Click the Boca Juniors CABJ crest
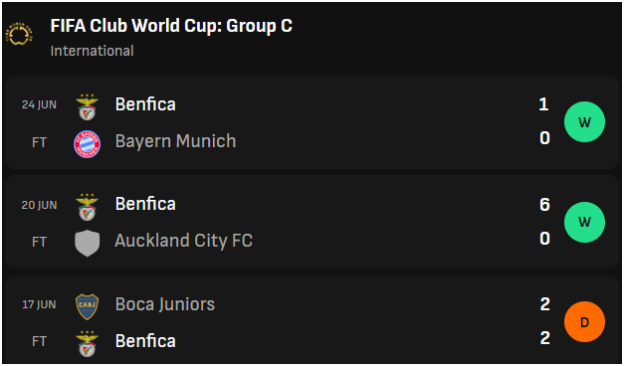This screenshot has height=366, width=624. 88,306
